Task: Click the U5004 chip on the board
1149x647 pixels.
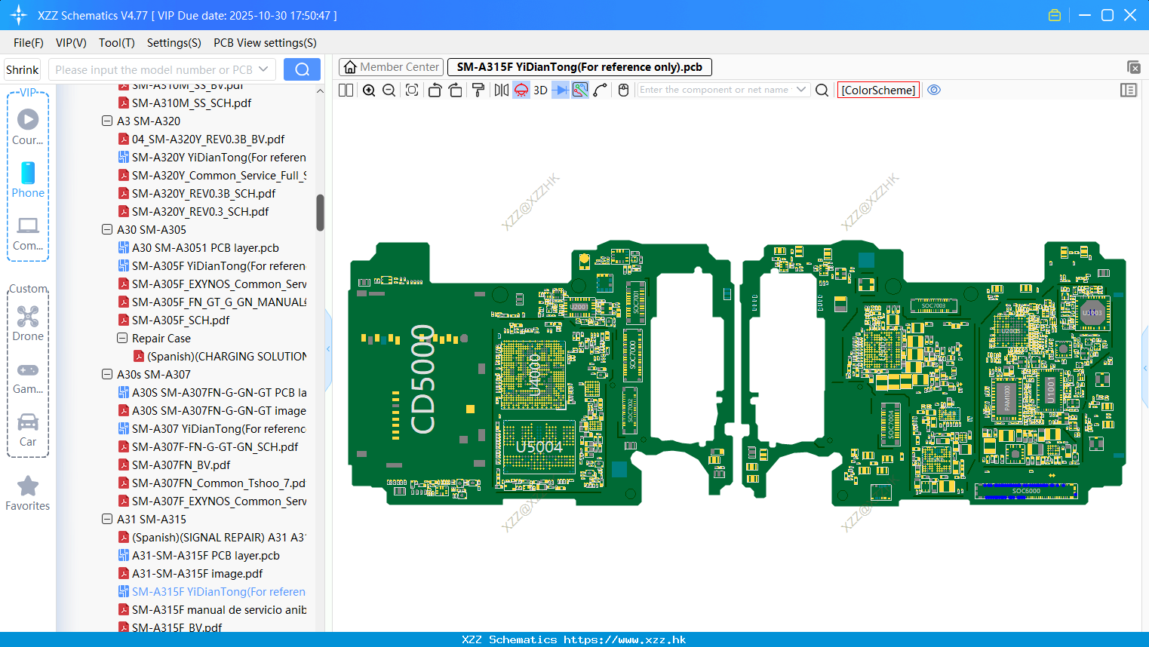Action: point(539,447)
